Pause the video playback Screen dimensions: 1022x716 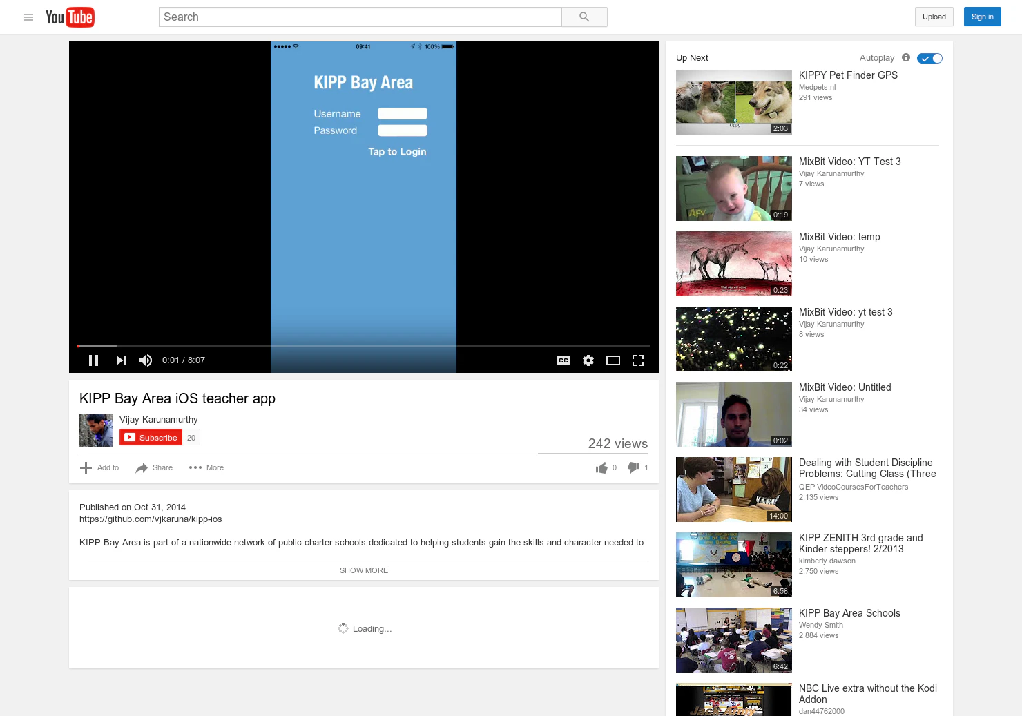tap(94, 360)
